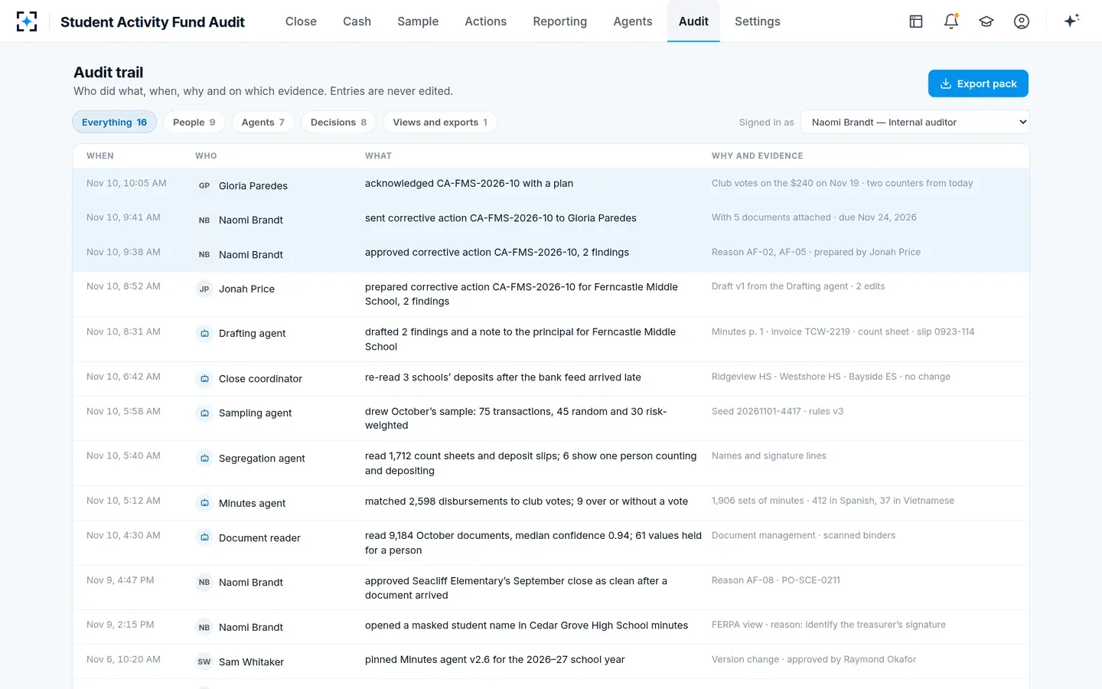Click the Segregation agent bot icon
The height and width of the screenshot is (689, 1102).
(x=204, y=458)
